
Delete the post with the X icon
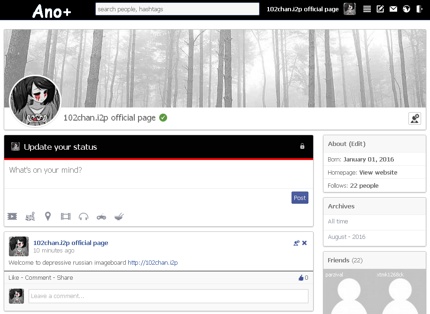tap(304, 243)
